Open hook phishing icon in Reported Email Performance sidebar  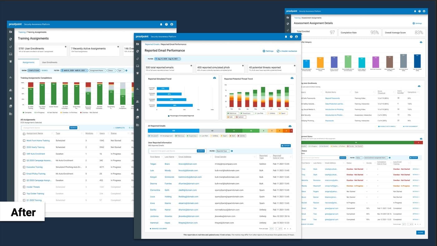(x=138, y=59)
